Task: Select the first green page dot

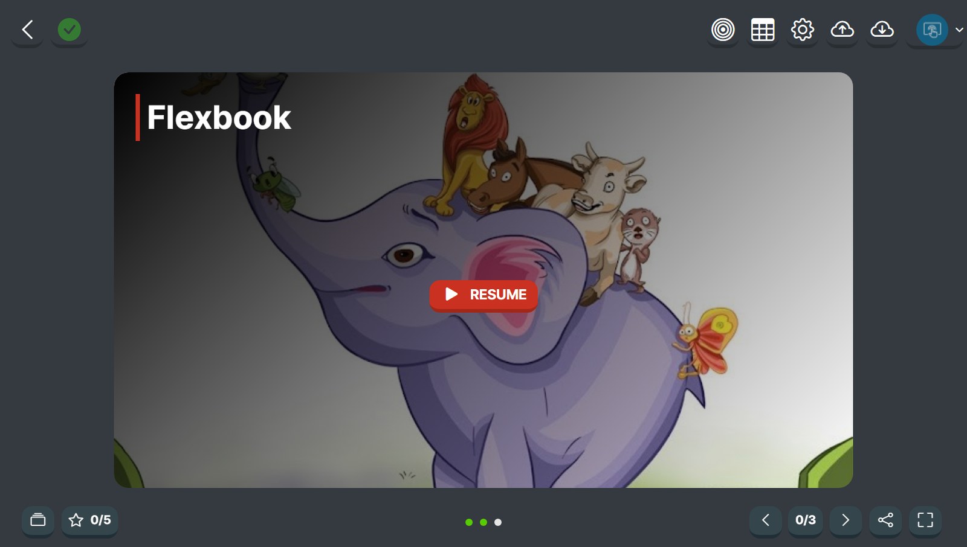Action: [x=469, y=522]
